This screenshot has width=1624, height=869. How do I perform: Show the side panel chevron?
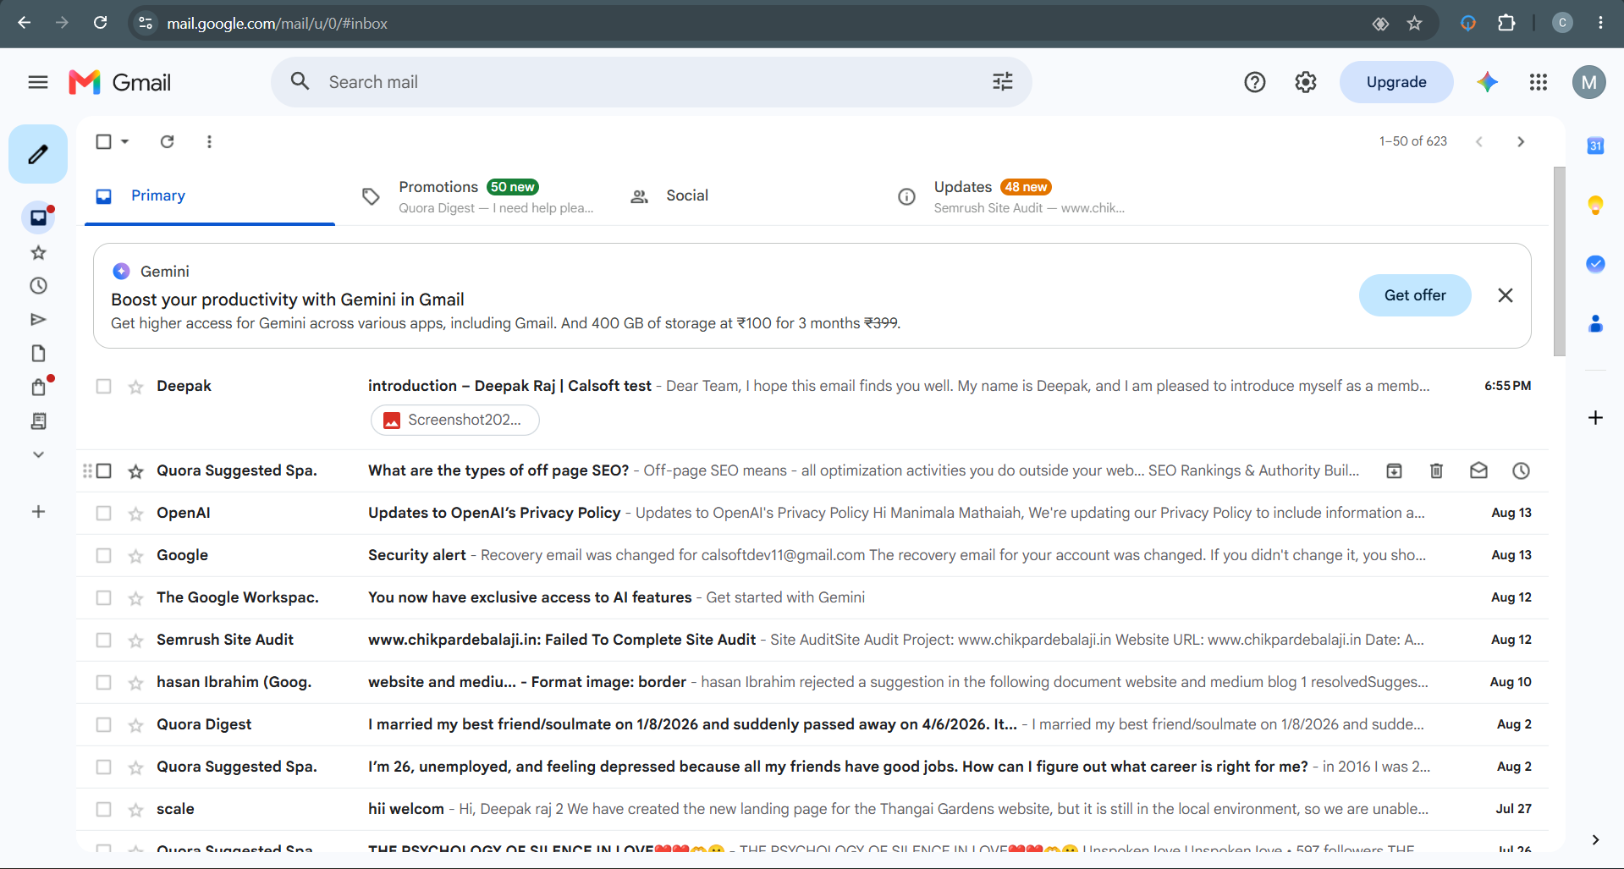point(1595,839)
